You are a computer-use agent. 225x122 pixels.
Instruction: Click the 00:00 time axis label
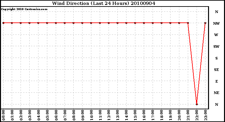4,115
